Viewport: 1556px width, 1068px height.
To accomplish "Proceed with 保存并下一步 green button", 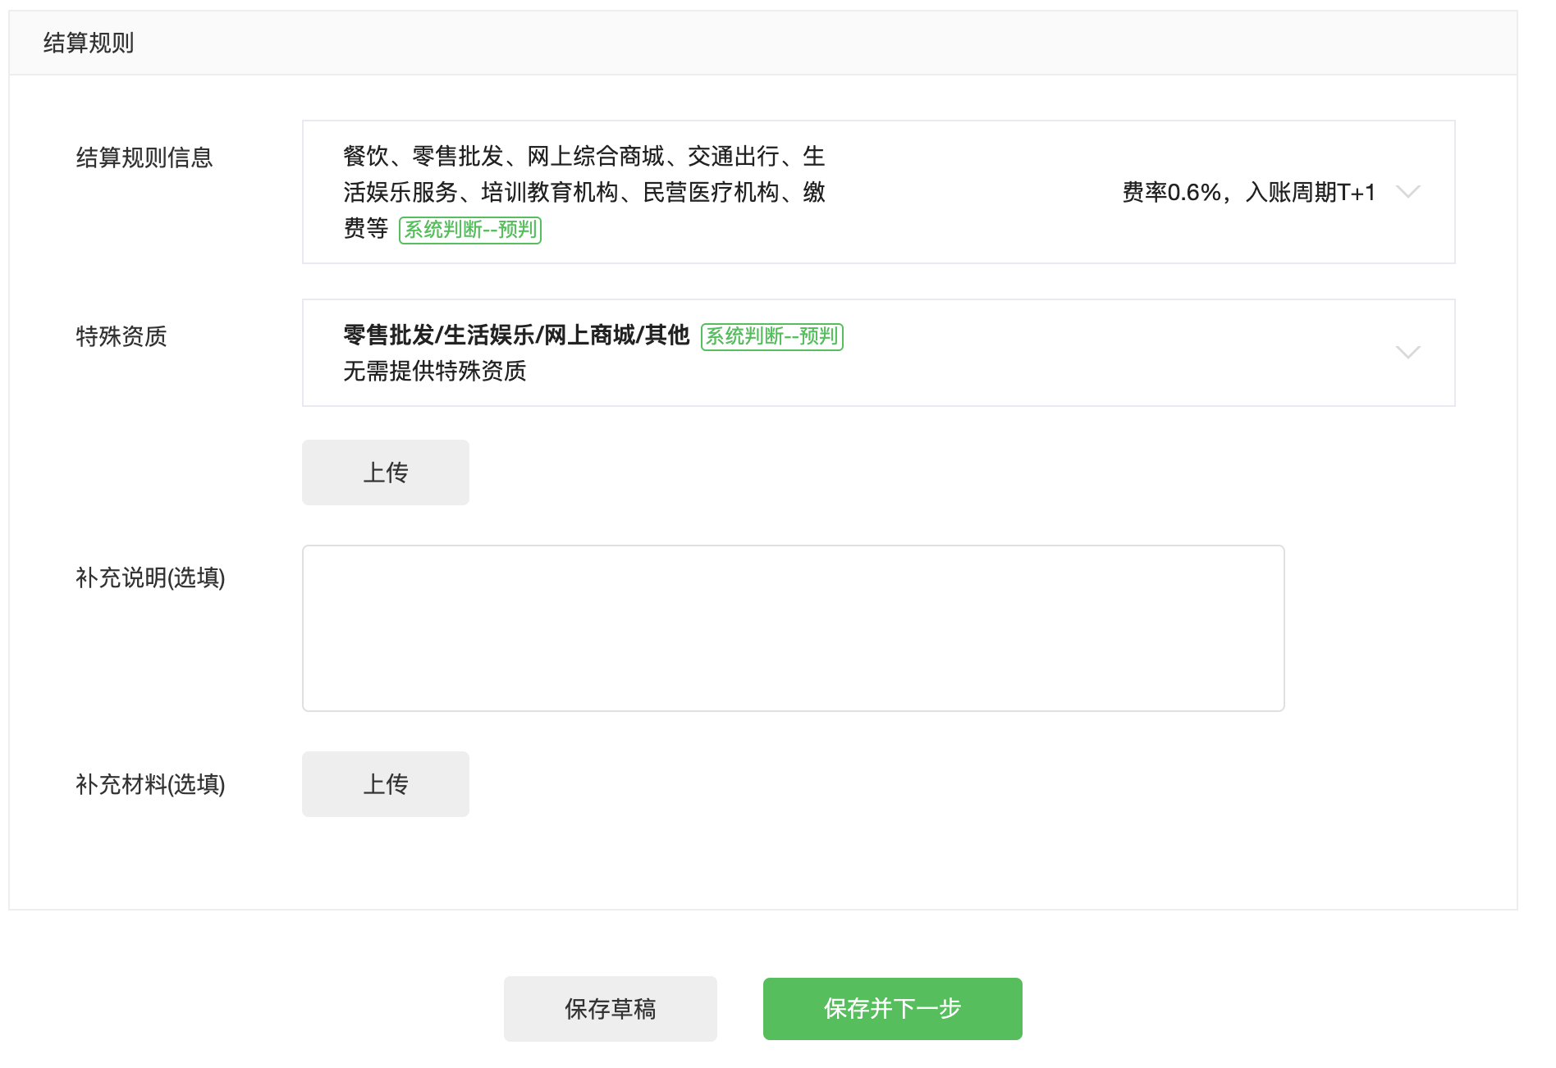I will [893, 1009].
